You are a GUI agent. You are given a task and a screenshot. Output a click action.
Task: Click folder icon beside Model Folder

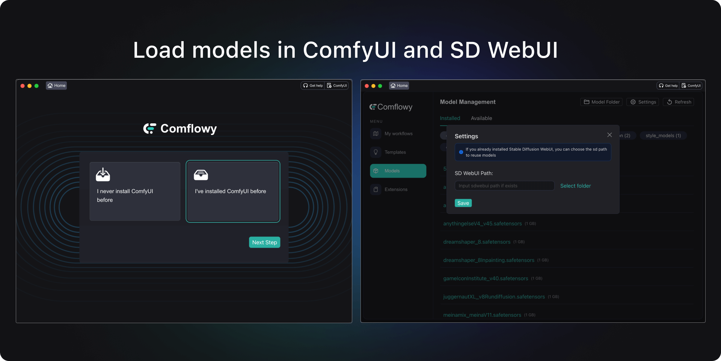[x=587, y=102]
